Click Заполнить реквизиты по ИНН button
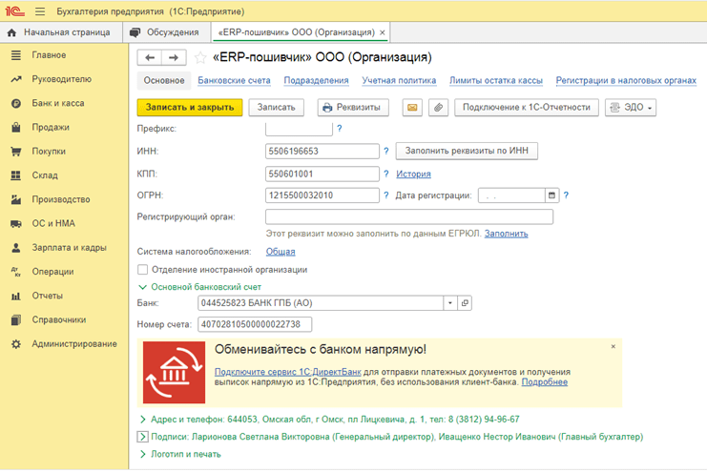Viewport: 707px width, 472px height. click(467, 151)
